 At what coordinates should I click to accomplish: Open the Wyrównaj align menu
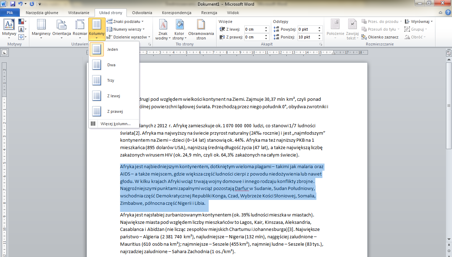pyautogui.click(x=419, y=22)
